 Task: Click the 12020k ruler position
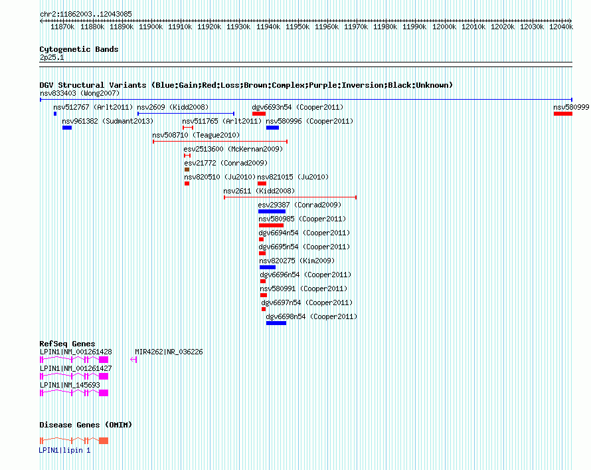pyautogui.click(x=503, y=27)
